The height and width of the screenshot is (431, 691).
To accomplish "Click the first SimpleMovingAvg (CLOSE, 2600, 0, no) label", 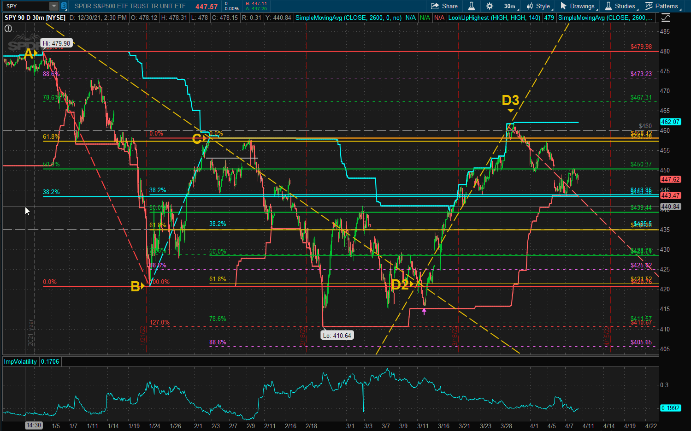I will pyautogui.click(x=348, y=18).
